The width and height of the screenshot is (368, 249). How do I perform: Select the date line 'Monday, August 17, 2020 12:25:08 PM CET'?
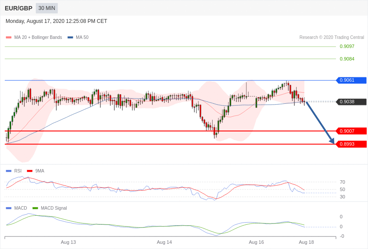[x=56, y=21]
